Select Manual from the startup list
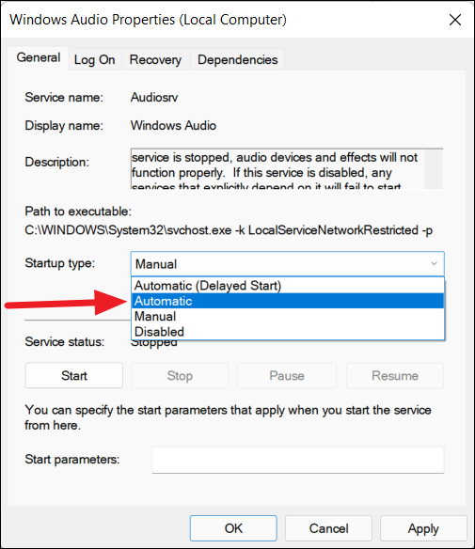Image resolution: width=475 pixels, height=549 pixels. pyautogui.click(x=288, y=316)
